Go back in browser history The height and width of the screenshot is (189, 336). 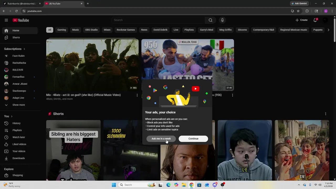pos(4,11)
